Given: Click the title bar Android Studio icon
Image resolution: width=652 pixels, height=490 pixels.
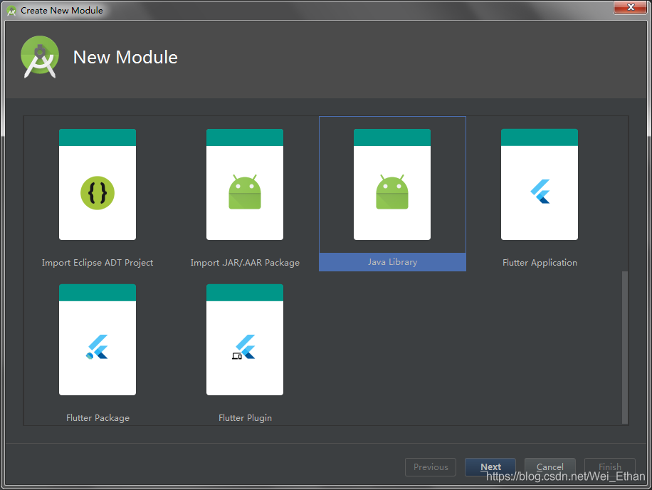Looking at the screenshot, I should 11,11.
